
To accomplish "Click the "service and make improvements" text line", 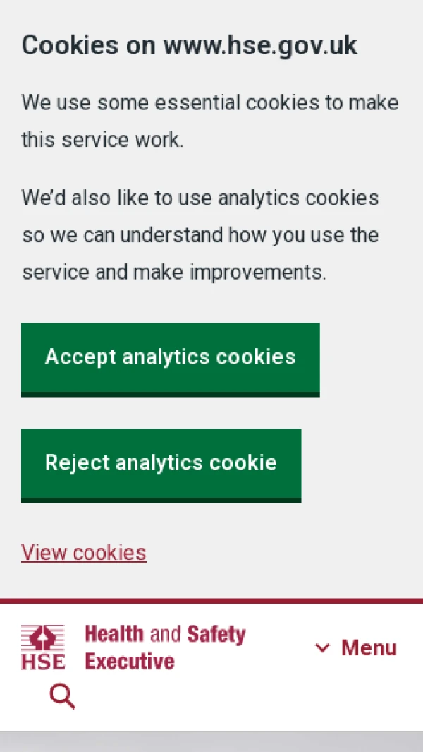I will [173, 272].
